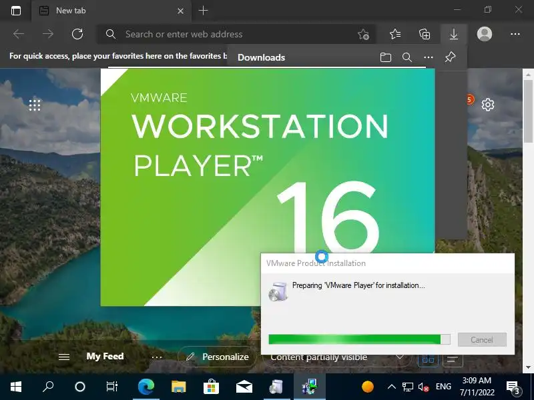Cancel the VMware Player installation
The width and height of the screenshot is (534, 400).
[x=482, y=339]
